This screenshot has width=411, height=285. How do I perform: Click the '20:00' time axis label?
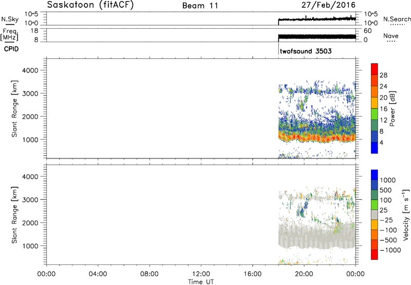coord(304,274)
